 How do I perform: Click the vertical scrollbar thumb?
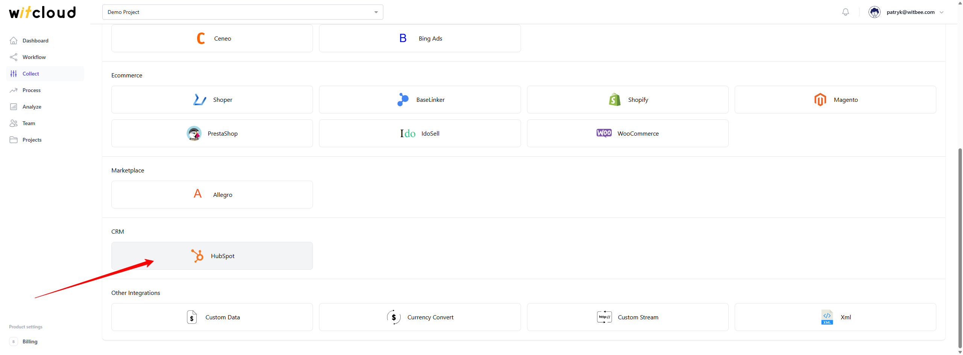(960, 248)
